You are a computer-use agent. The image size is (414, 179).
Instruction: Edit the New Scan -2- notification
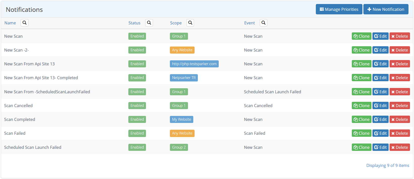pos(380,50)
